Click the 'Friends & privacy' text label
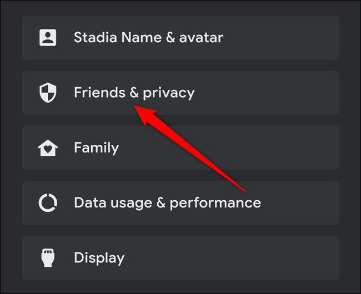 point(134,92)
